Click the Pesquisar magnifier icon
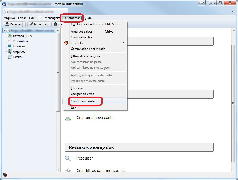This screenshot has height=180, width=238. 68,158
